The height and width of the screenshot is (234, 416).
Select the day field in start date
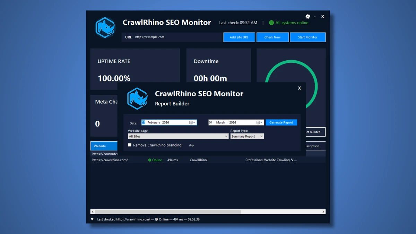click(x=144, y=122)
